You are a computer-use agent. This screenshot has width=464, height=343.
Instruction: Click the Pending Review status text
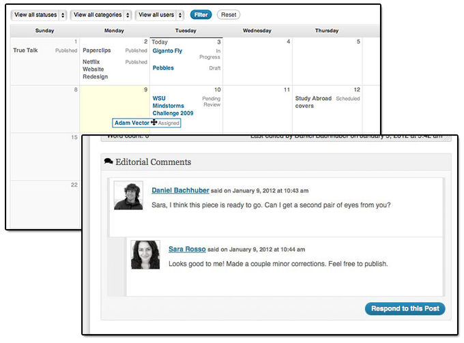coord(212,102)
